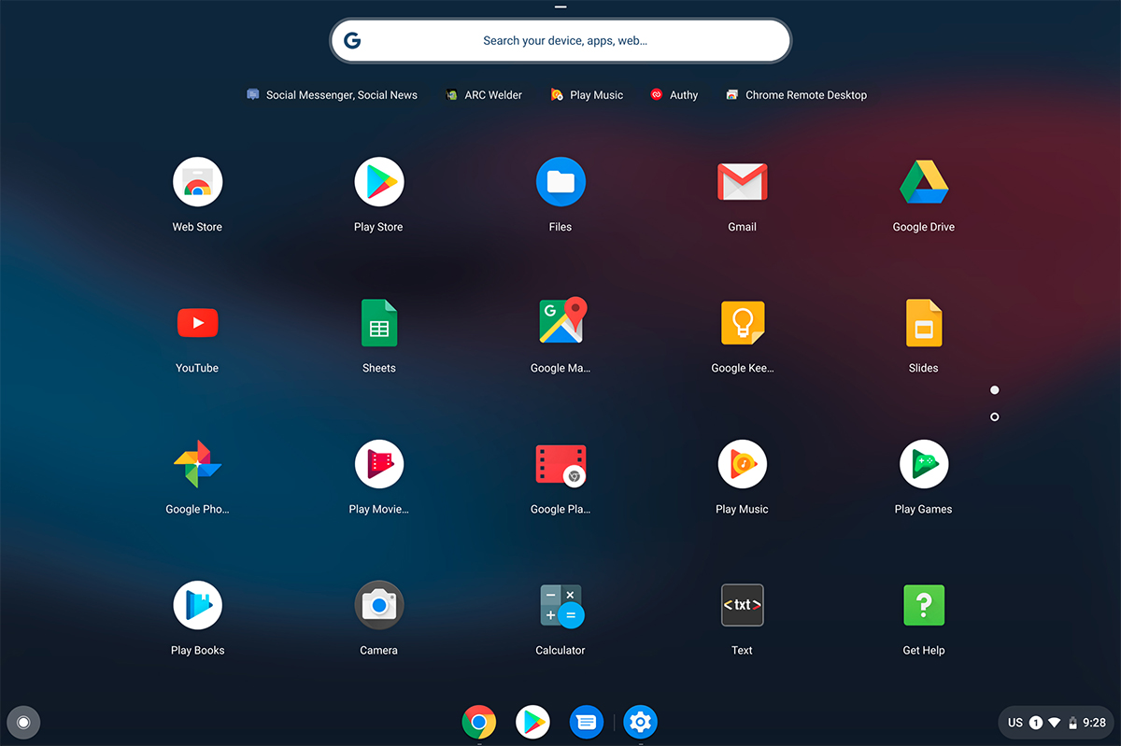The image size is (1121, 746).
Task: Open the status tray showing battery and time
Action: pos(1056,723)
